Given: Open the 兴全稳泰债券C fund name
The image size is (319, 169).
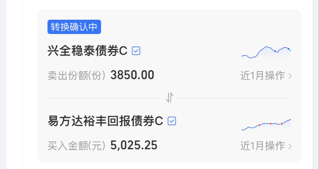Looking at the screenshot, I should pyautogui.click(x=87, y=51).
